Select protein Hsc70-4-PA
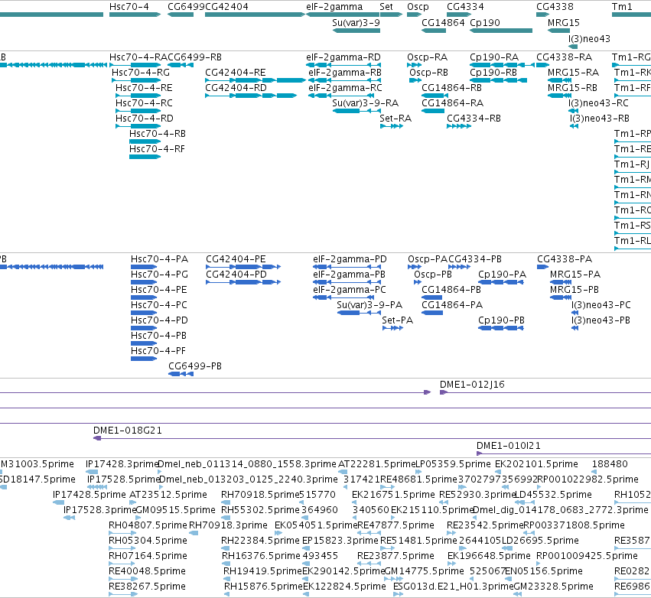Viewport: 651px width, 598px height. [144, 267]
